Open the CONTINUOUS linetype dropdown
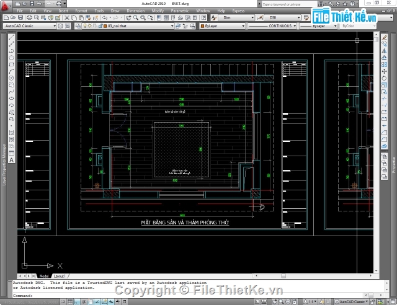397x305 pixels. coord(272,26)
